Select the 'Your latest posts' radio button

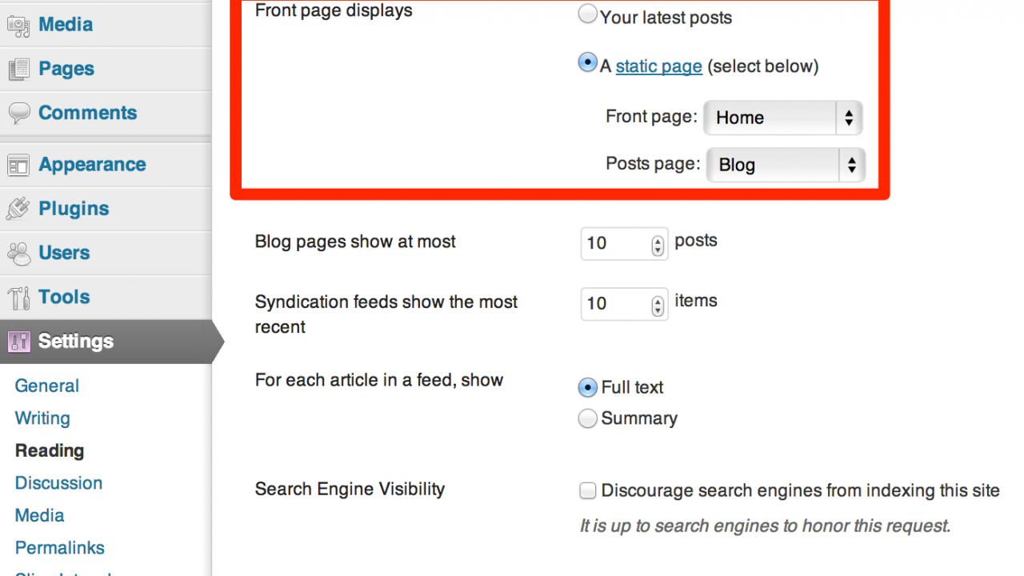(588, 15)
